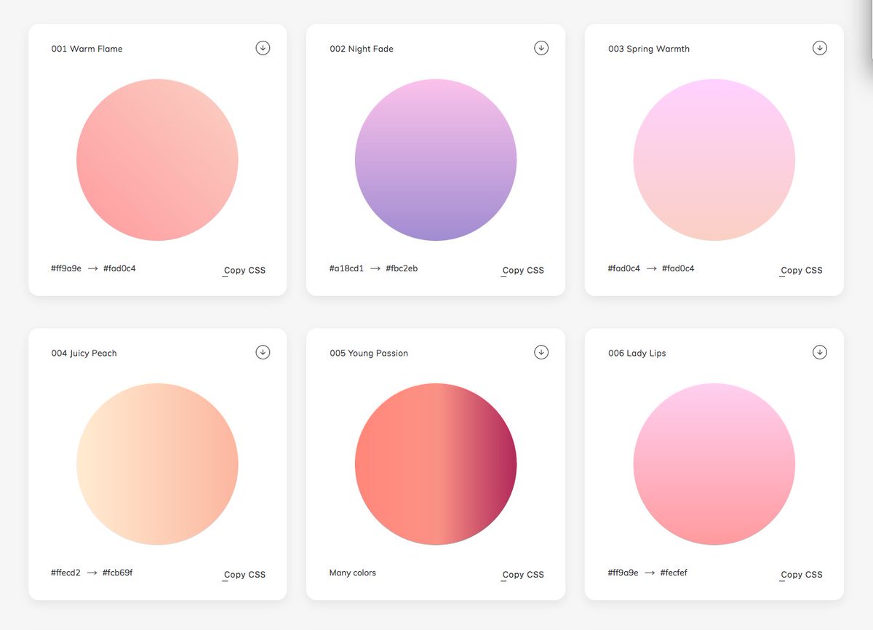Click the Warm Flame gradient circle
Image resolution: width=873 pixels, height=630 pixels.
(157, 160)
